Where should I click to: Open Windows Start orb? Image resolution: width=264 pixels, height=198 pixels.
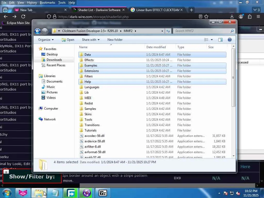[7, 193]
